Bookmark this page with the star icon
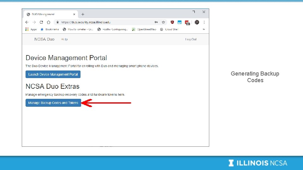303x170 pixels. coord(163,22)
